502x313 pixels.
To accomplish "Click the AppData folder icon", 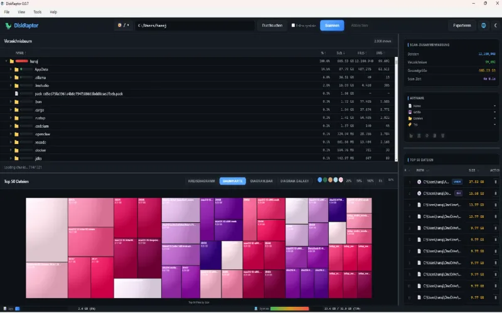I will point(16,69).
